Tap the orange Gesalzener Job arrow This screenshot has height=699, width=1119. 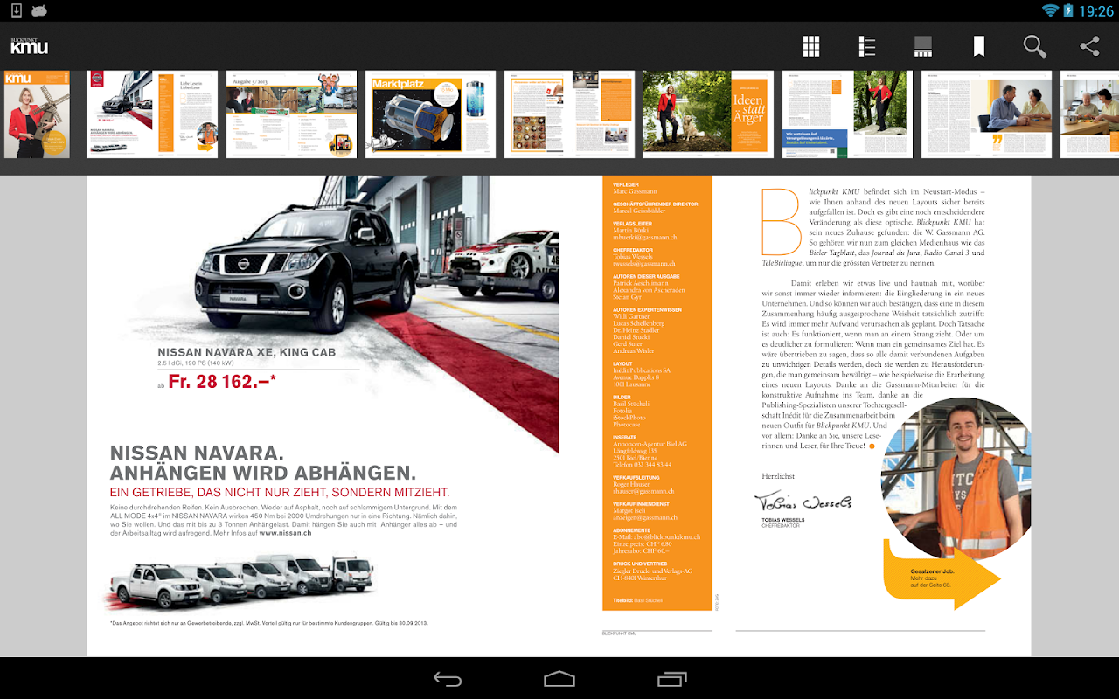(x=942, y=574)
